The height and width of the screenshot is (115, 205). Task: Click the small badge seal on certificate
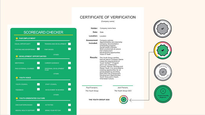(x=124, y=99)
